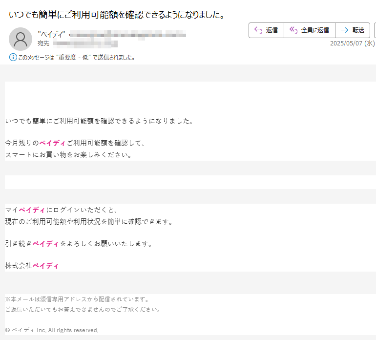The width and height of the screenshot is (376, 340).
Task: Click the date 2025/05/07 (水)
Action: coord(352,43)
